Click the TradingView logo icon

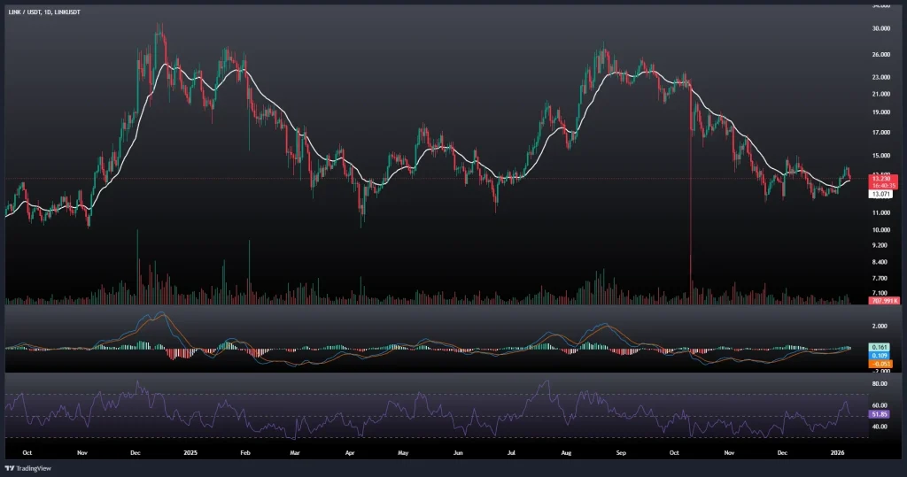click(11, 468)
